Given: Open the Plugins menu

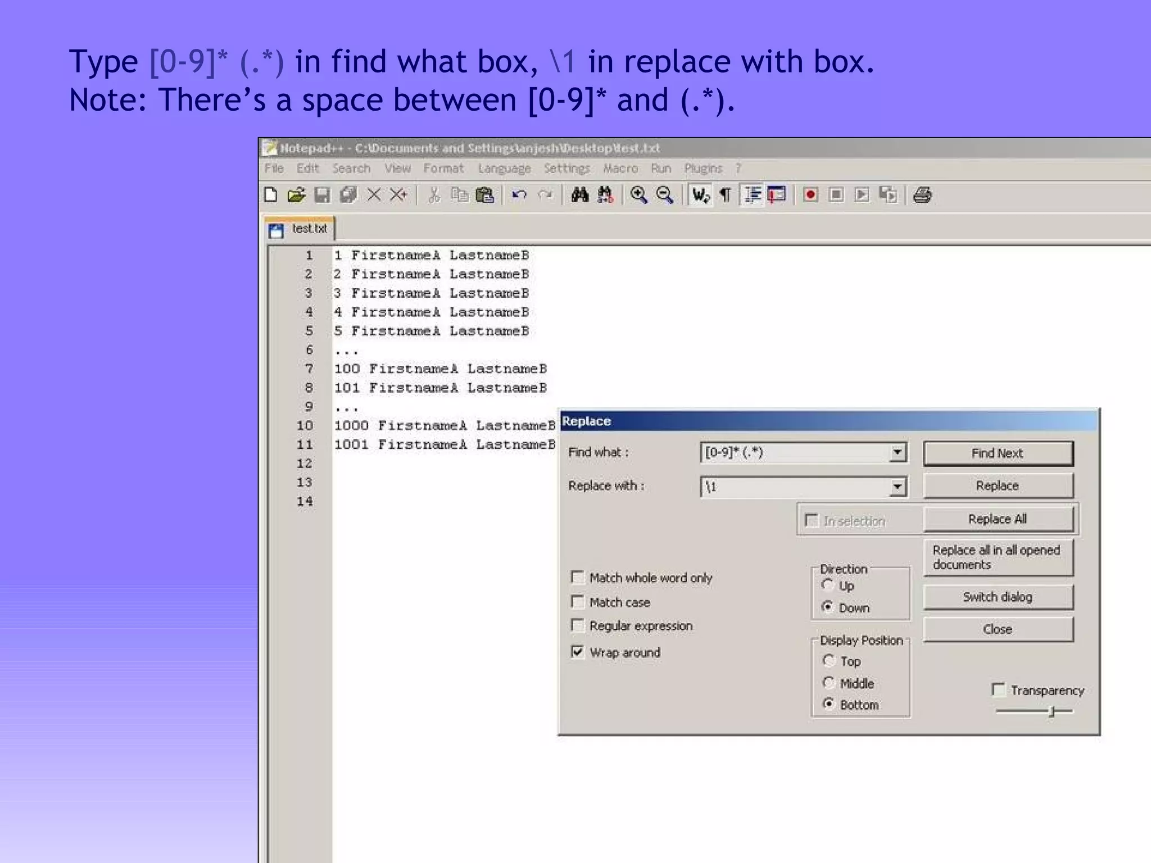Looking at the screenshot, I should click(x=703, y=169).
